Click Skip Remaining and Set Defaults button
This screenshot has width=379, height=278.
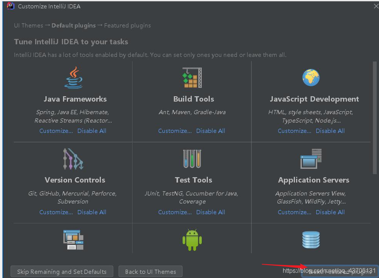(x=62, y=272)
